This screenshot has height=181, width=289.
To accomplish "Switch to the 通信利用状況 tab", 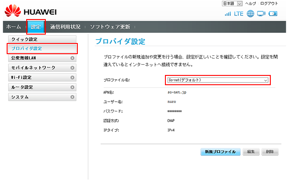I will [x=64, y=27].
